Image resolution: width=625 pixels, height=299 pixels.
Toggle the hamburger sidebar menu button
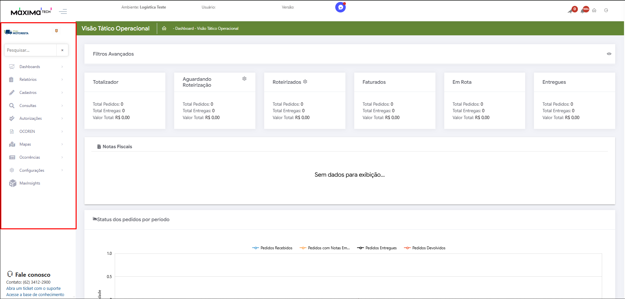63,12
